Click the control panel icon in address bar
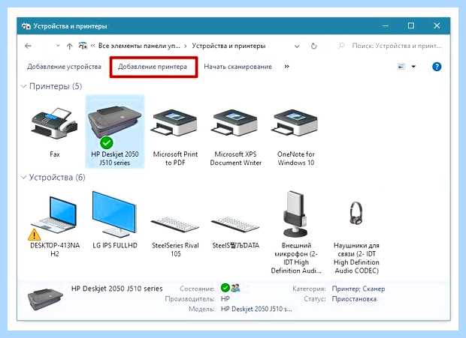This screenshot has width=466, height=338. tap(83, 46)
